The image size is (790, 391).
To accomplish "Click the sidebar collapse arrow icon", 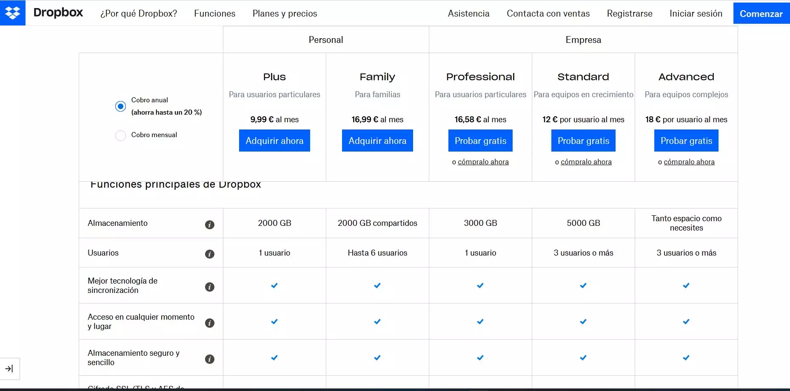I will pyautogui.click(x=9, y=369).
